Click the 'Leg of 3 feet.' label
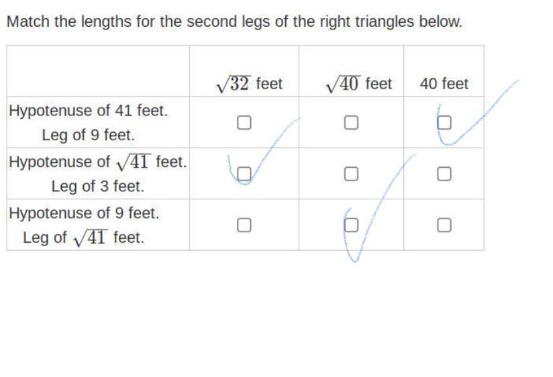Image resolution: width=553 pixels, height=377 pixels. (98, 186)
